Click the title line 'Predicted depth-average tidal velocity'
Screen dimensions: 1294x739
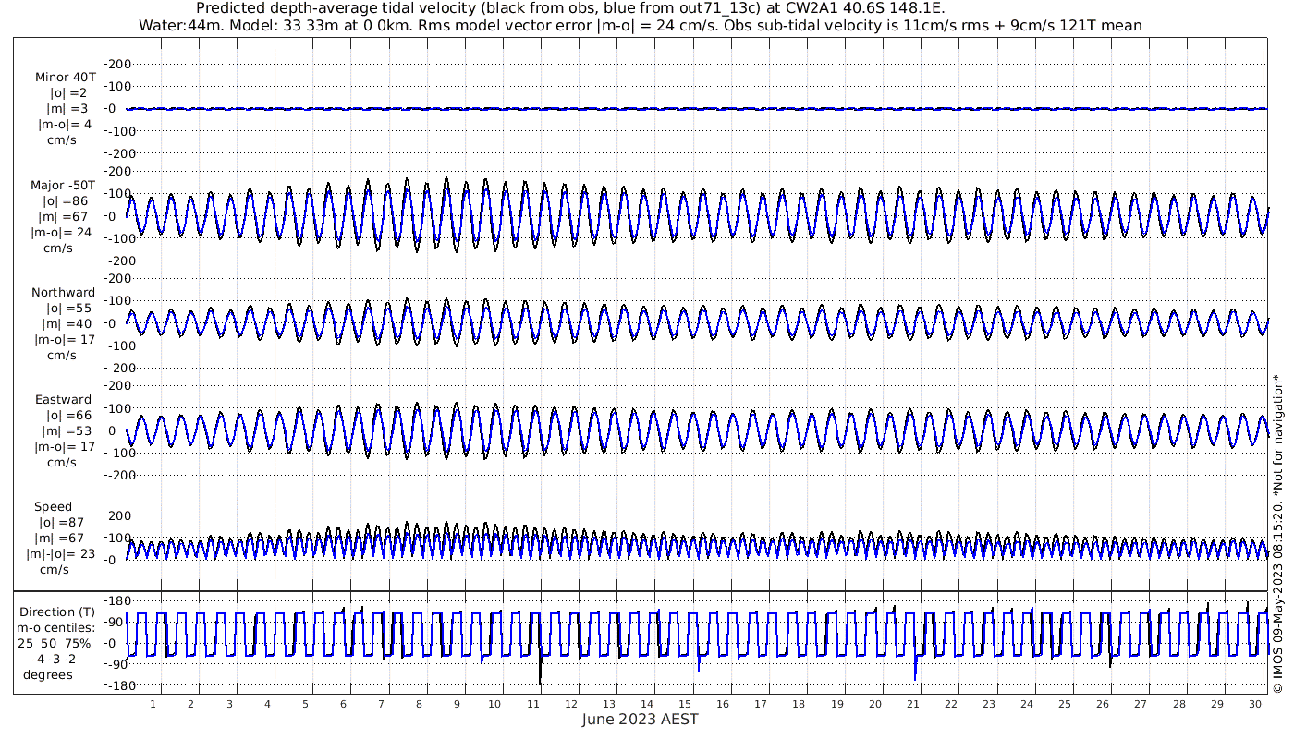570,8
